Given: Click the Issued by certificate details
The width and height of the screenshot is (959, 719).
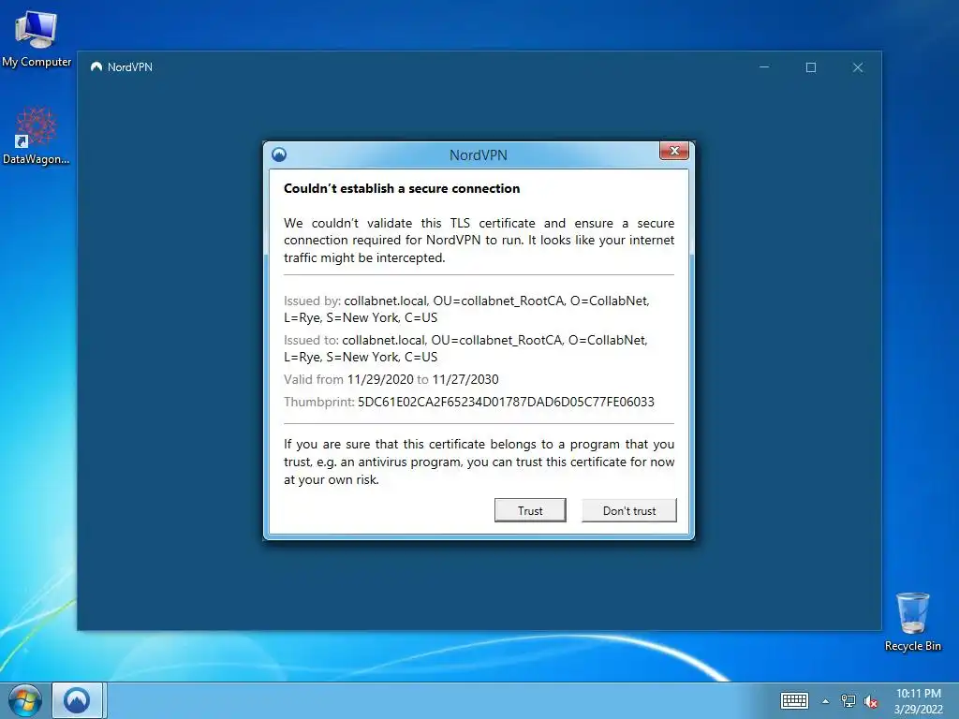Looking at the screenshot, I should (x=466, y=309).
